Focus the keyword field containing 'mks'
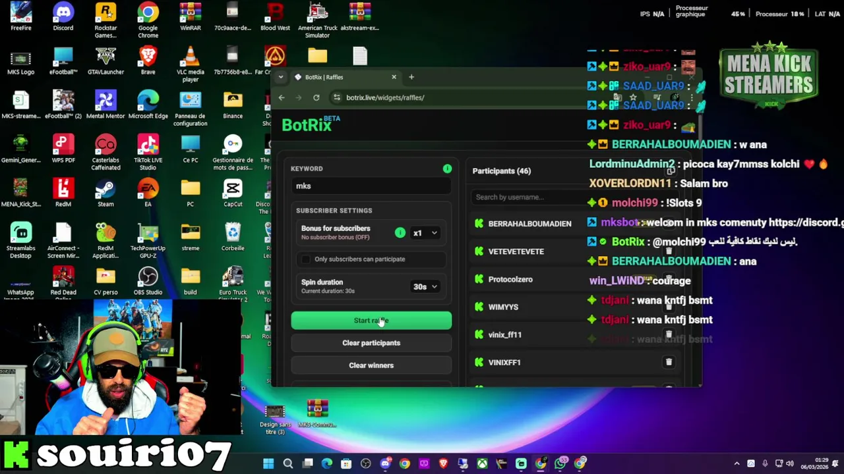Image resolution: width=844 pixels, height=474 pixels. point(371,186)
